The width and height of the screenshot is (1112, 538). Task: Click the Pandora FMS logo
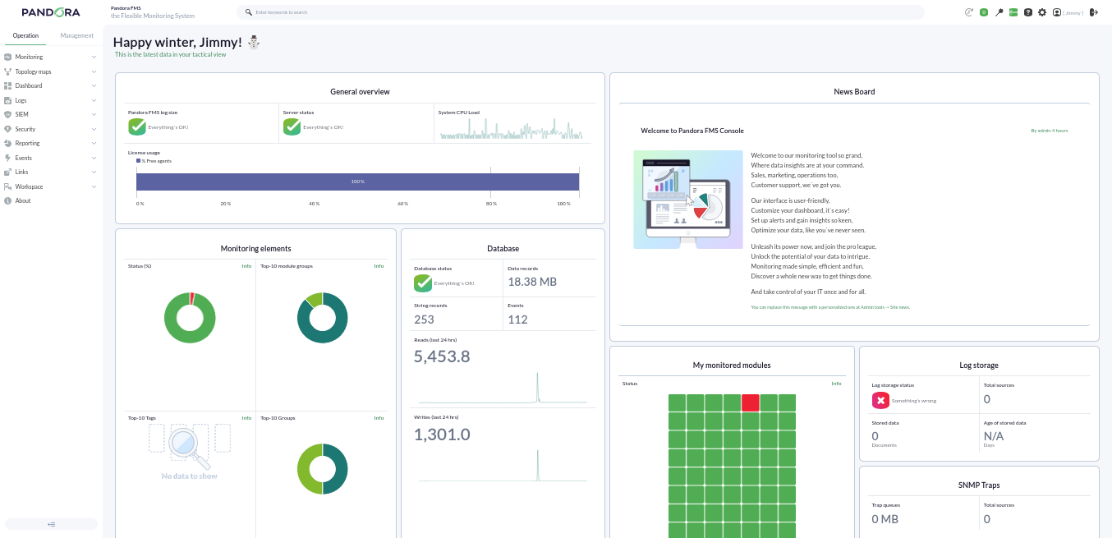(x=51, y=12)
